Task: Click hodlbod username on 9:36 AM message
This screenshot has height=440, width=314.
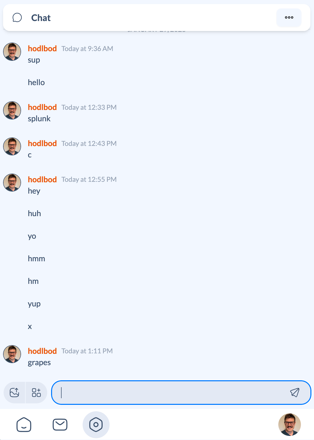Action: click(x=42, y=48)
